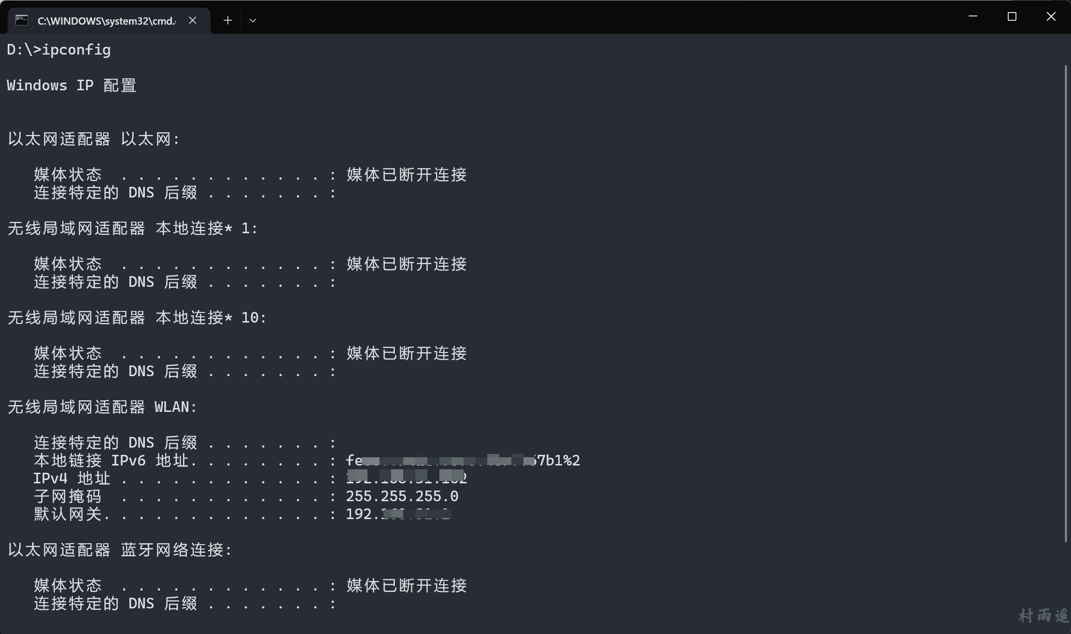Select the C:\WINDOWS\system32\cmd tab title
1071x634 pixels.
point(106,21)
